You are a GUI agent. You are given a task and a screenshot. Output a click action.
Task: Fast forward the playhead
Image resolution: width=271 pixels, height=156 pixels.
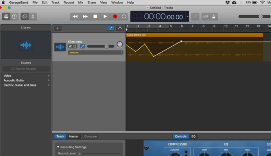pos(85,17)
